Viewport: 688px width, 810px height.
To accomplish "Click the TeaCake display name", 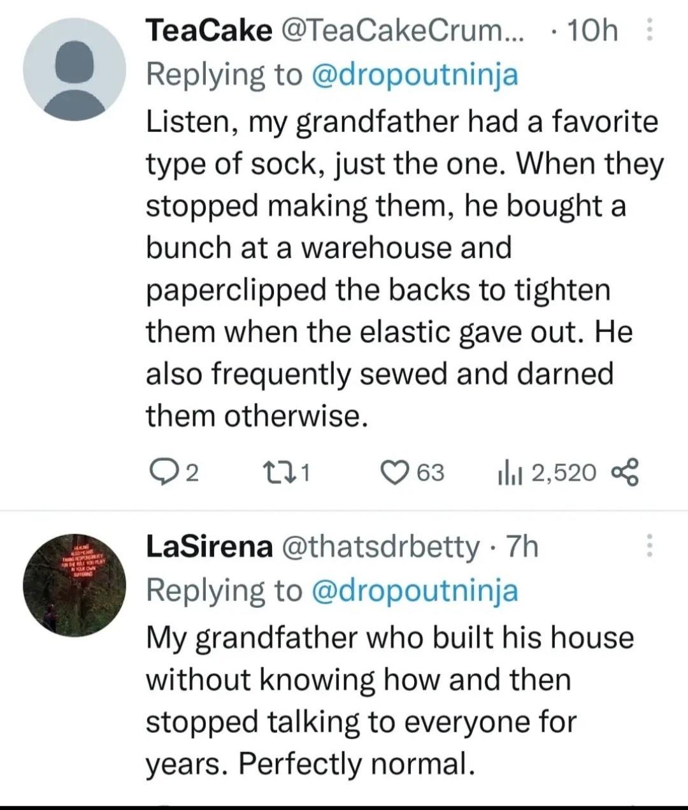I will pyautogui.click(x=209, y=30).
